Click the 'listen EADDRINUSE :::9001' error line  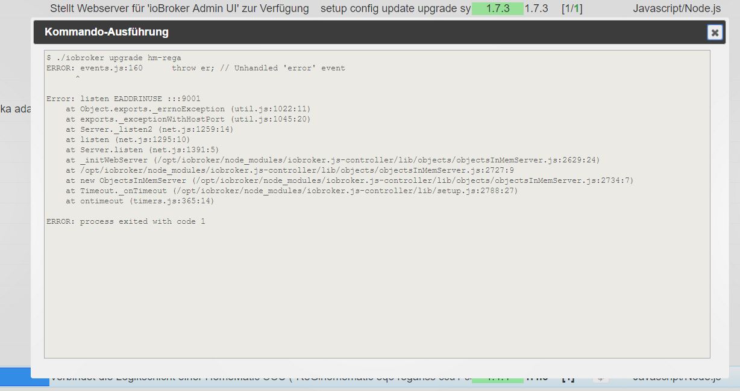point(123,99)
